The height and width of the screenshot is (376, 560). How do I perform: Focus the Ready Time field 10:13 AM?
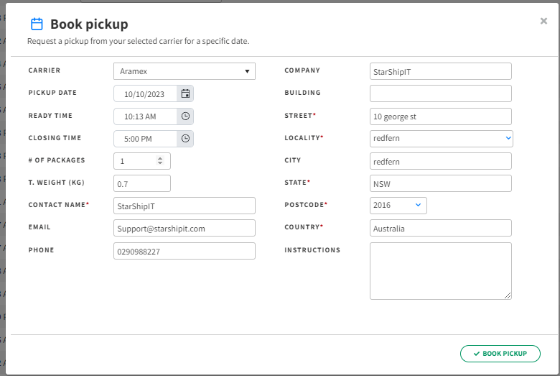(x=145, y=116)
